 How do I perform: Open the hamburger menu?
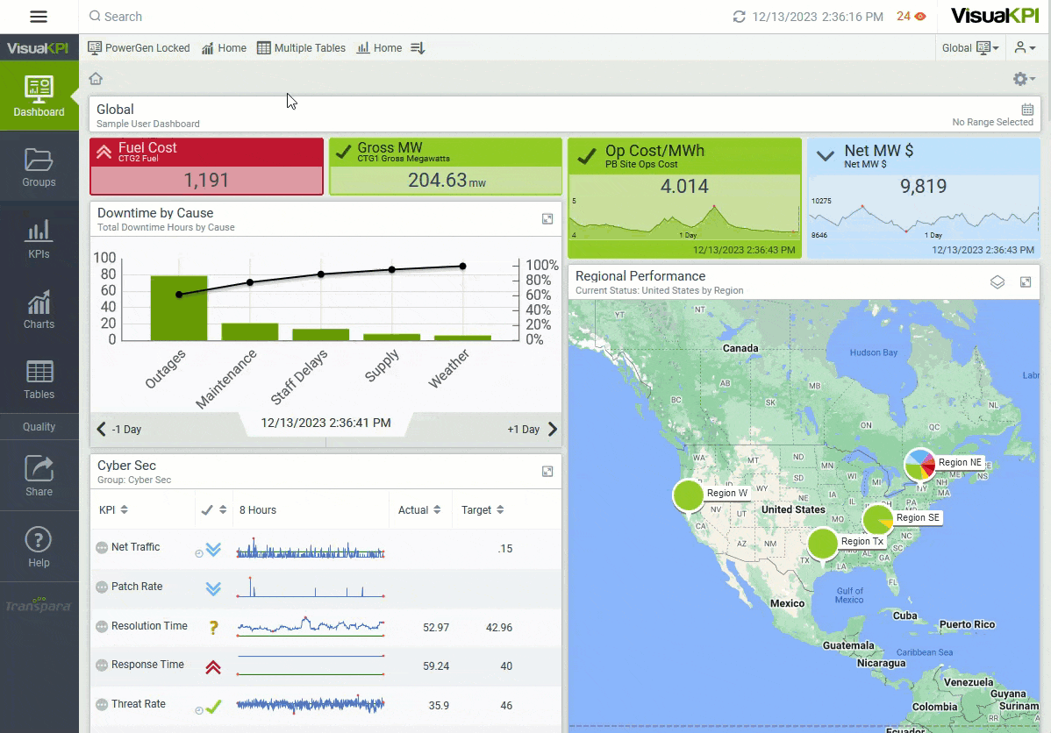(39, 17)
